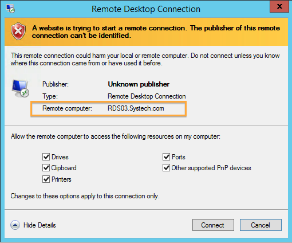292x243 pixels.
Task: Click the Drives label text
Action: tap(60, 157)
